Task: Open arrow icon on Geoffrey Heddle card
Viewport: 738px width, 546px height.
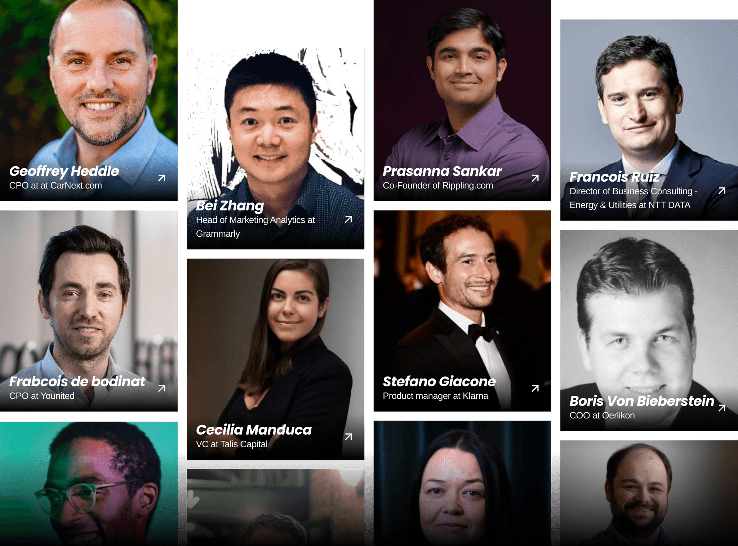Action: [162, 178]
